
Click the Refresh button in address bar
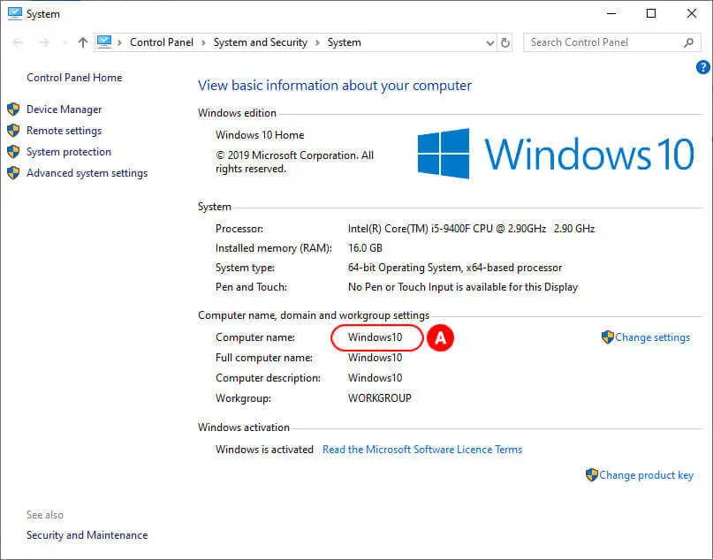(x=505, y=42)
